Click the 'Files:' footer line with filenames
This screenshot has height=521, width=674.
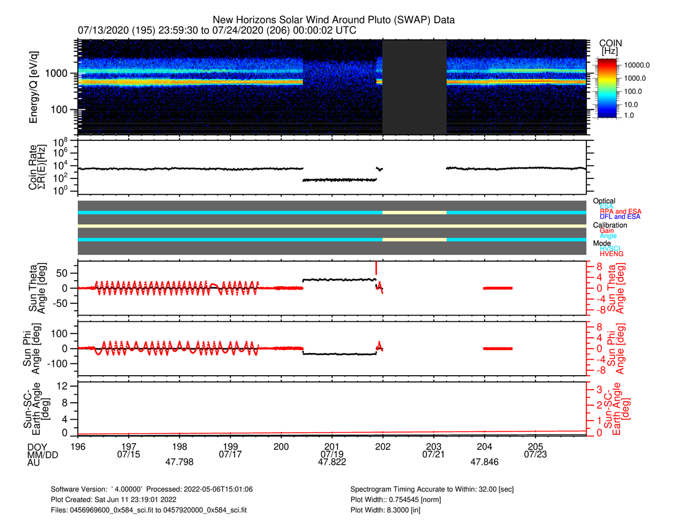[151, 509]
